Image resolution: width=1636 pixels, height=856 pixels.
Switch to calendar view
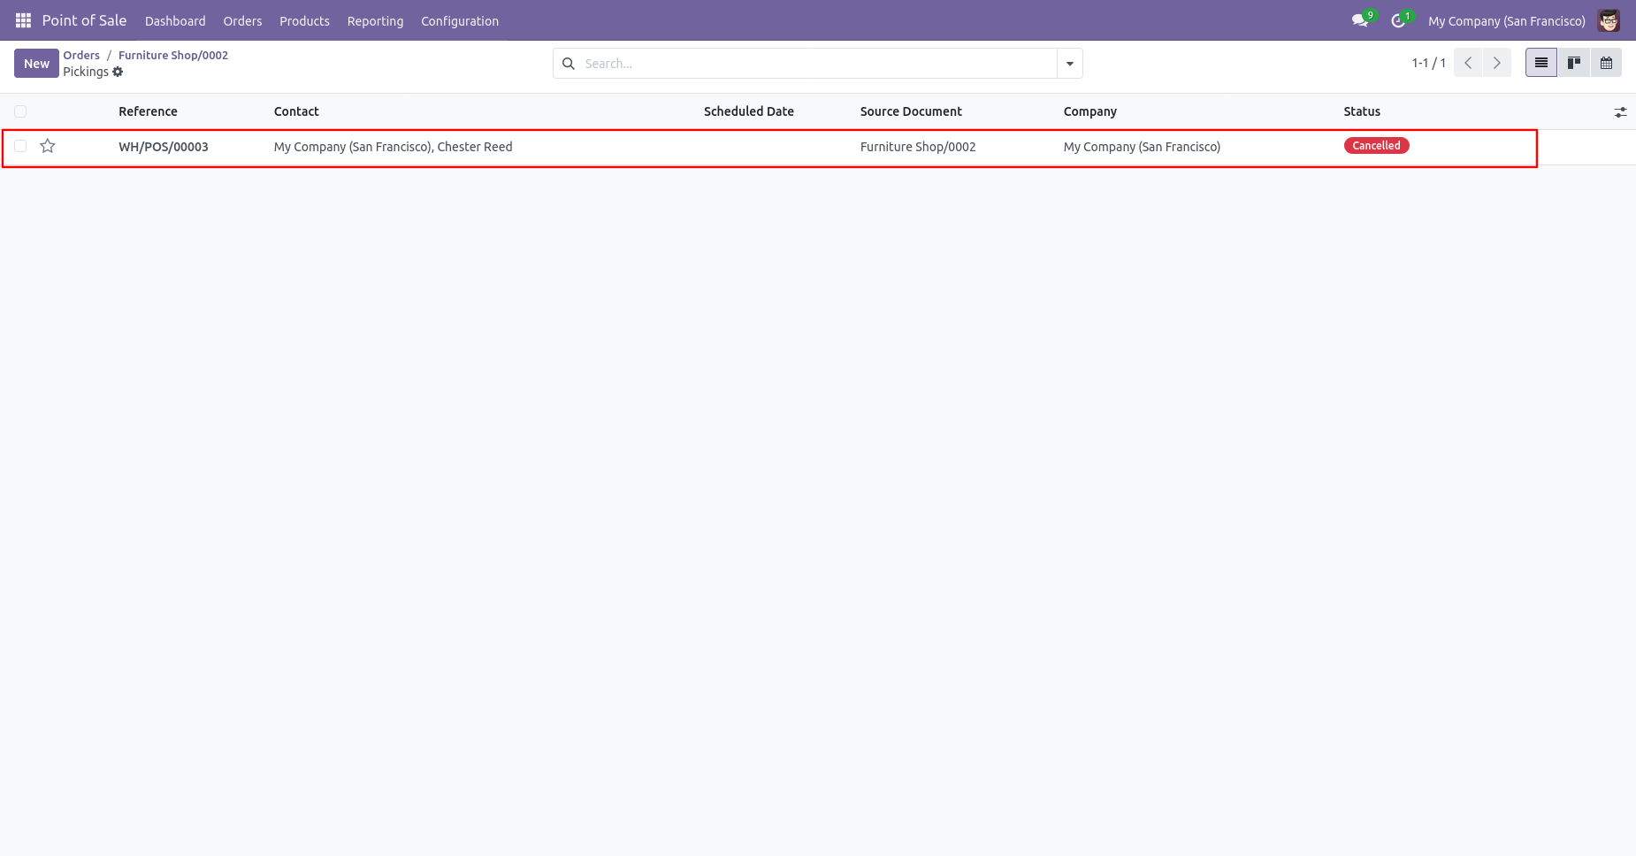[1606, 63]
